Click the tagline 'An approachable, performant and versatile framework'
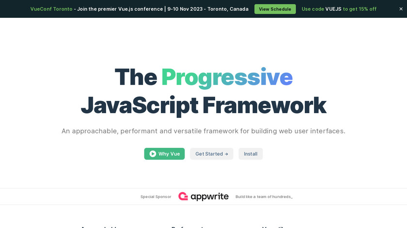 click(150, 131)
